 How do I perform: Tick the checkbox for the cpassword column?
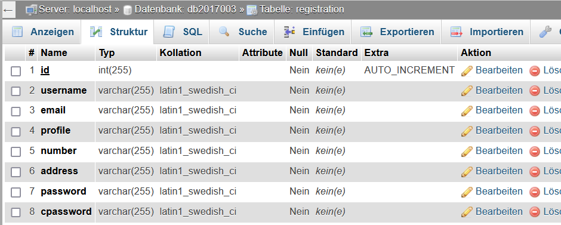coord(16,213)
